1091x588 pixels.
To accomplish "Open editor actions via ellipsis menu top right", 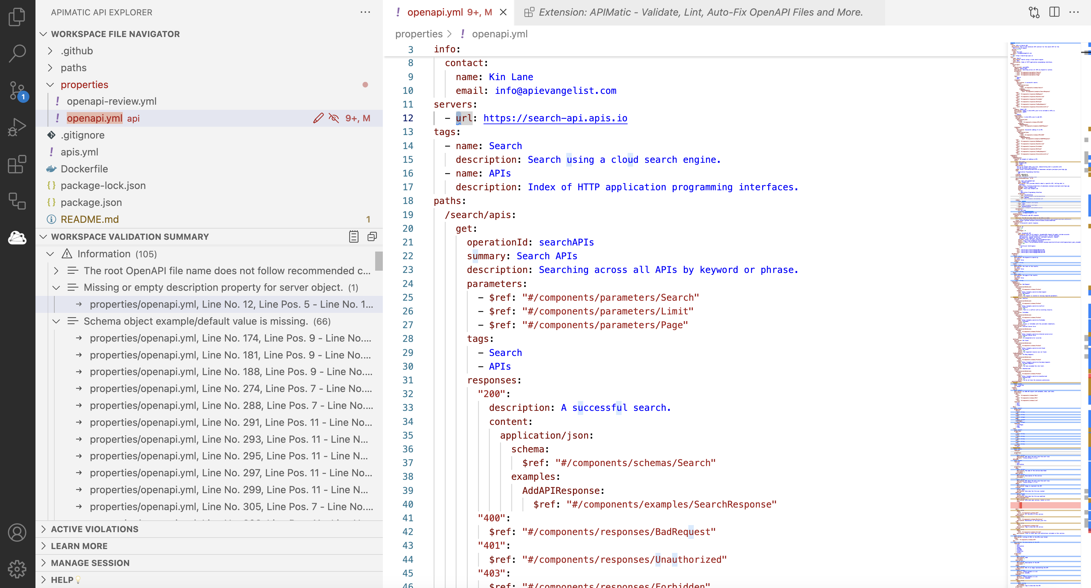I will pos(1074,12).
